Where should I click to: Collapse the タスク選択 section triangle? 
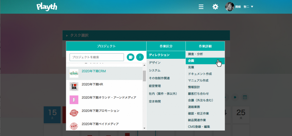[67, 35]
